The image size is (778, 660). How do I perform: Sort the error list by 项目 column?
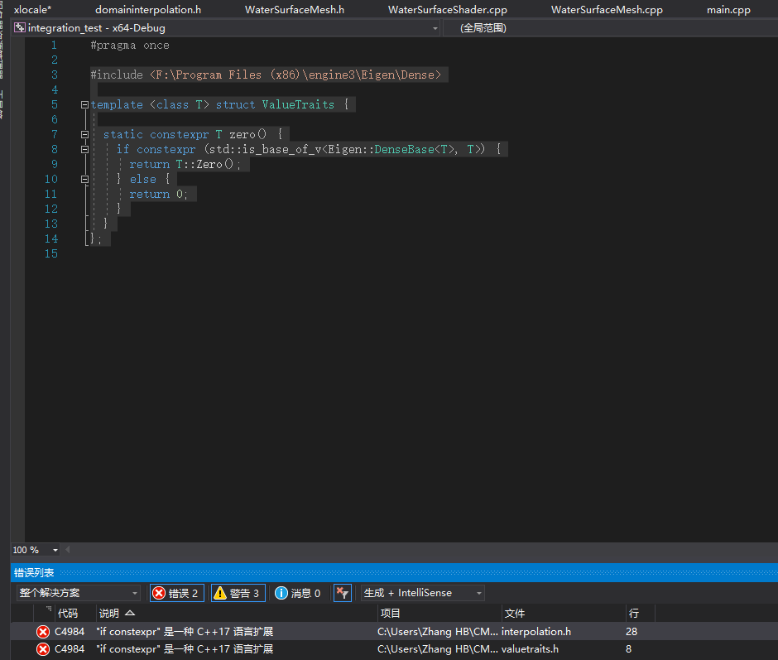tap(391, 614)
